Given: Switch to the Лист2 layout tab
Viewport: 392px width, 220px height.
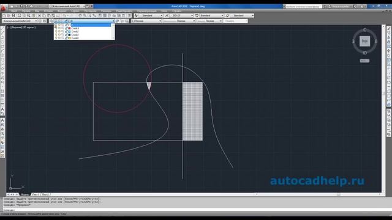Looking at the screenshot, I should [45, 194].
